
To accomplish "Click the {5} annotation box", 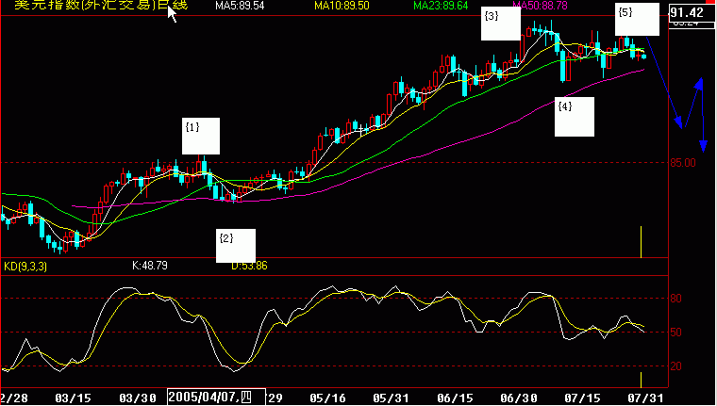I will click(637, 19).
